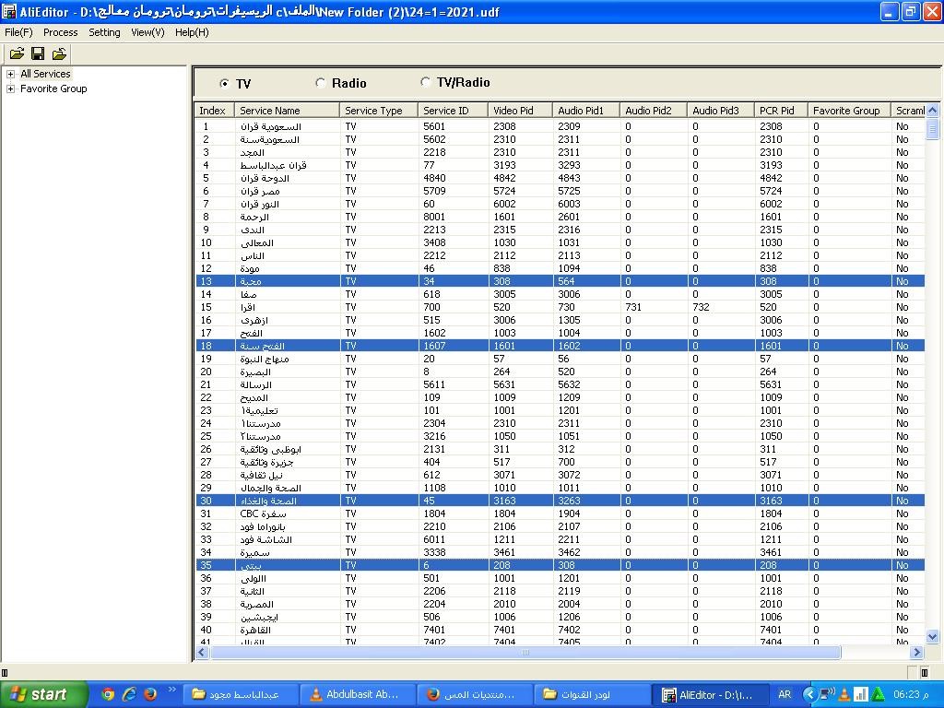The image size is (944, 708).
Task: Launch Internet Explorer from quick launch
Action: coord(129,694)
